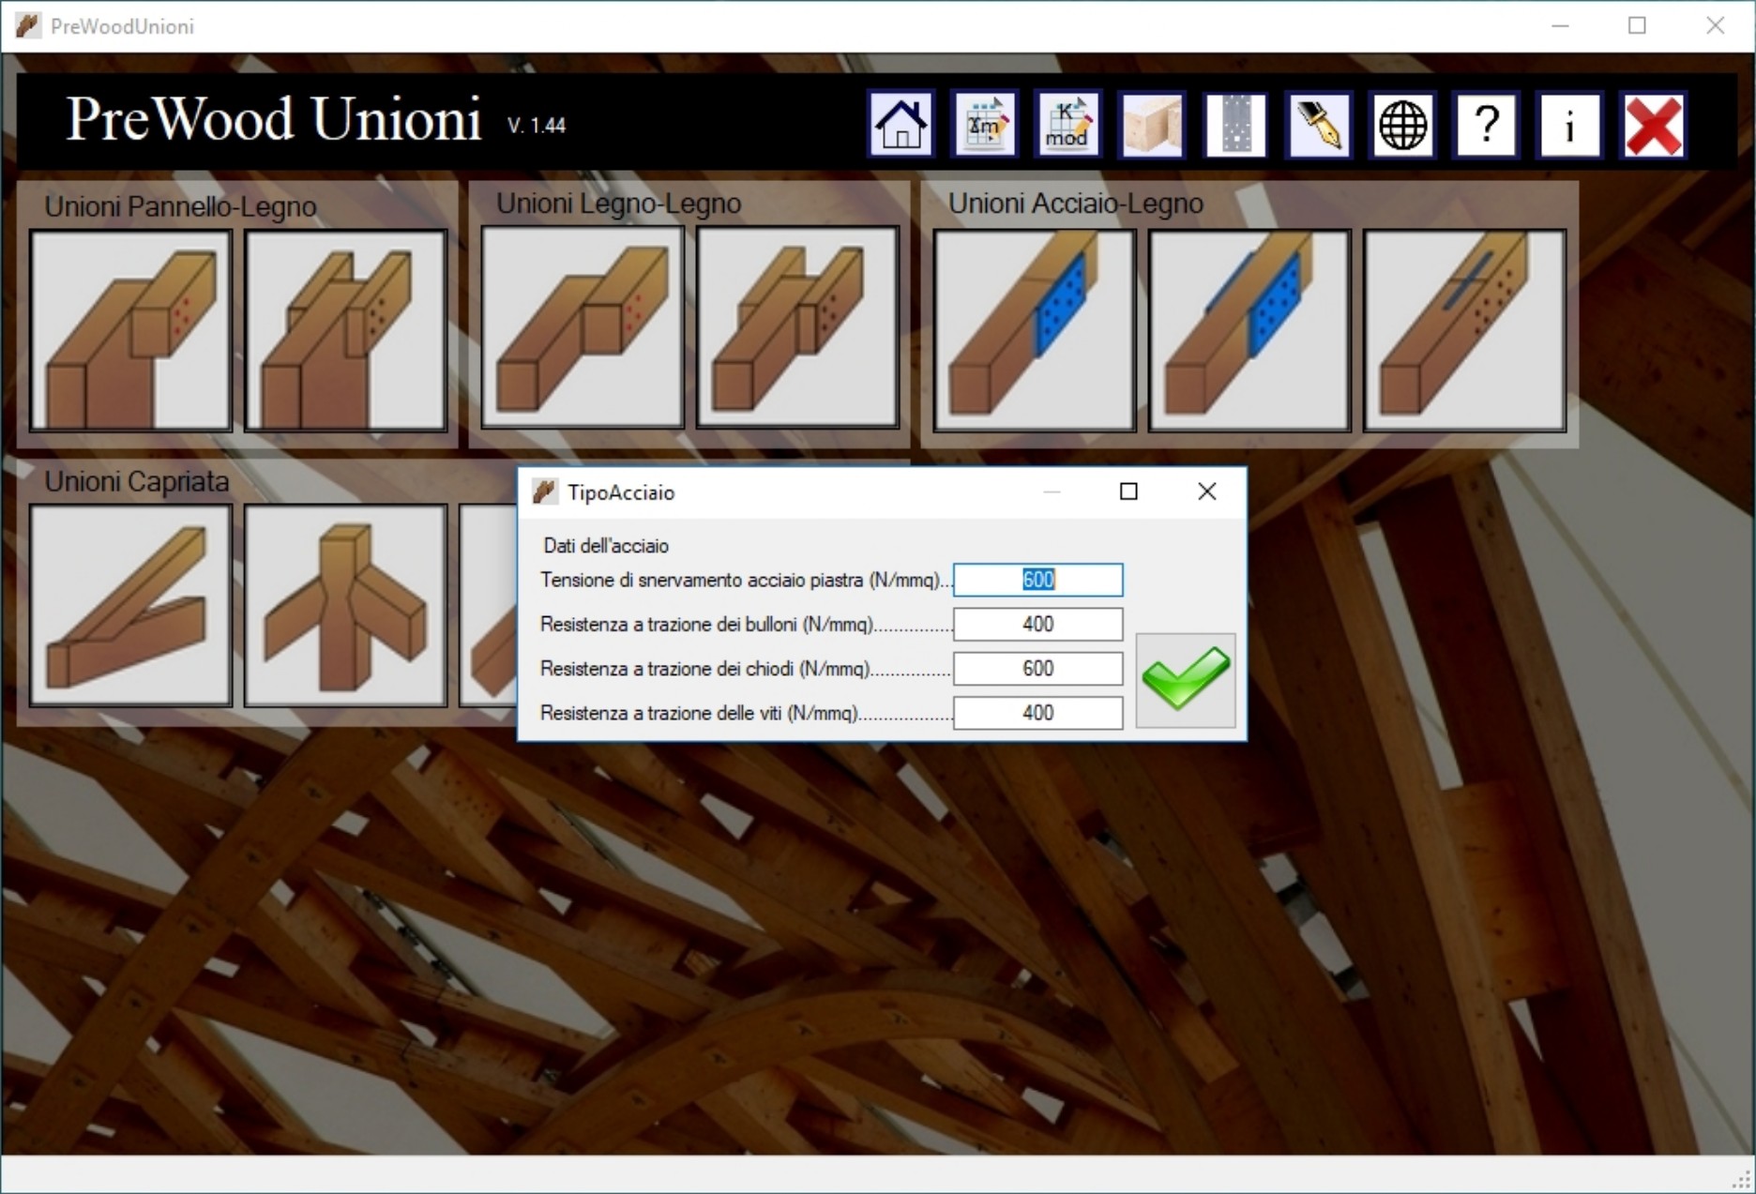Select double-shear Legno-Legno joint icon

click(x=797, y=327)
